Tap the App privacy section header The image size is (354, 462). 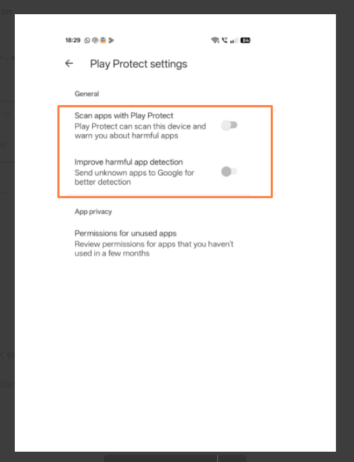coord(93,212)
